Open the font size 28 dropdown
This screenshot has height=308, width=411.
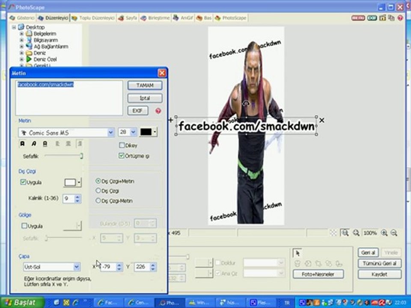[x=133, y=132]
